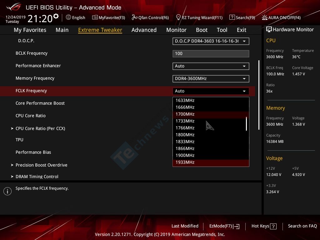Select the CPU Core Ratio row
The image size is (320, 240).
point(31,116)
